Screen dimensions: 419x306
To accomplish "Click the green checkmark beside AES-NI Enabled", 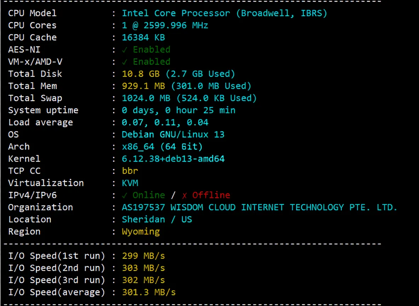I will (125, 50).
